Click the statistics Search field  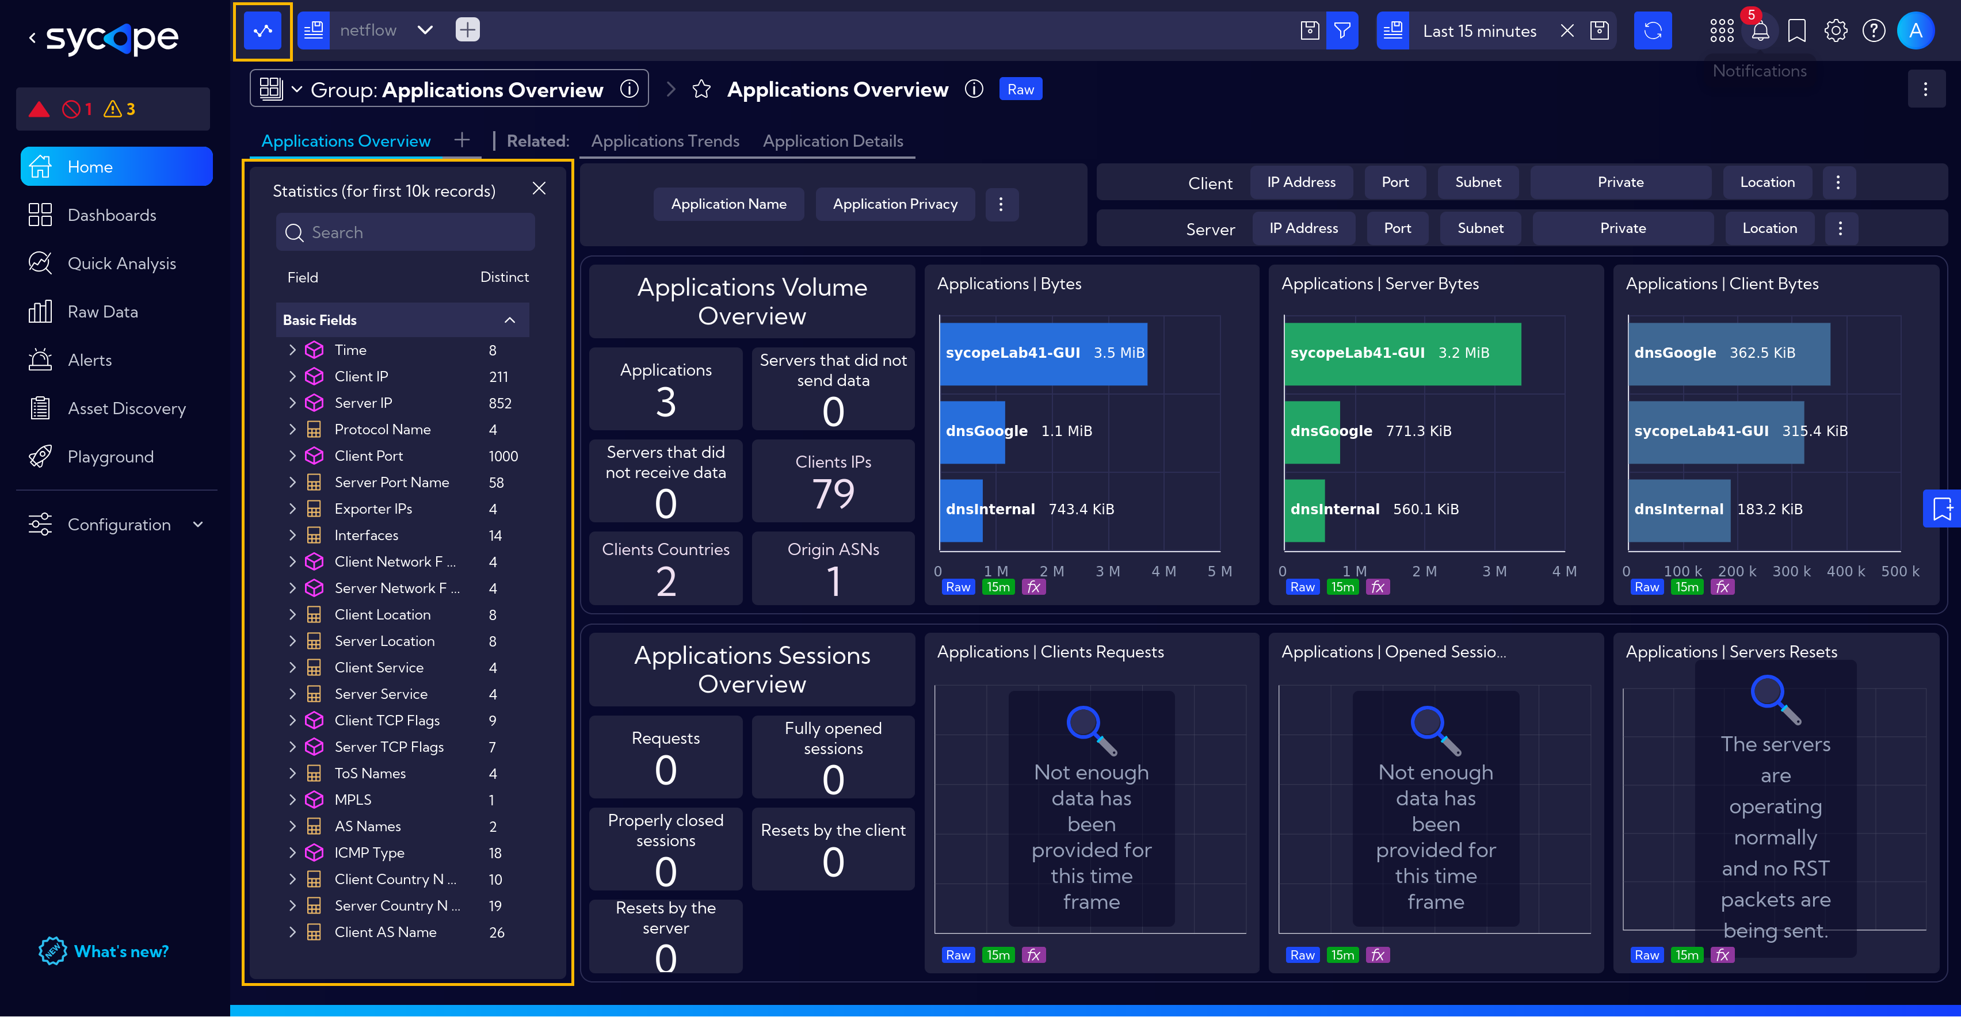pyautogui.click(x=405, y=232)
